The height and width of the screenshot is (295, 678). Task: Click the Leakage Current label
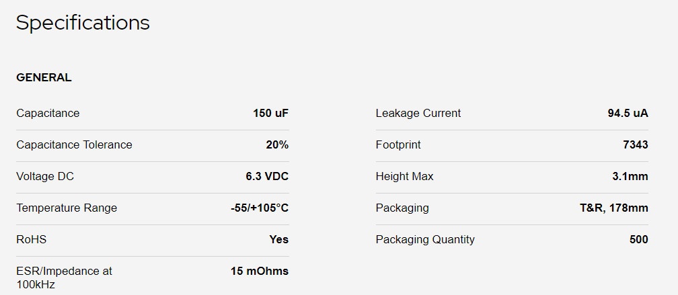click(x=418, y=113)
